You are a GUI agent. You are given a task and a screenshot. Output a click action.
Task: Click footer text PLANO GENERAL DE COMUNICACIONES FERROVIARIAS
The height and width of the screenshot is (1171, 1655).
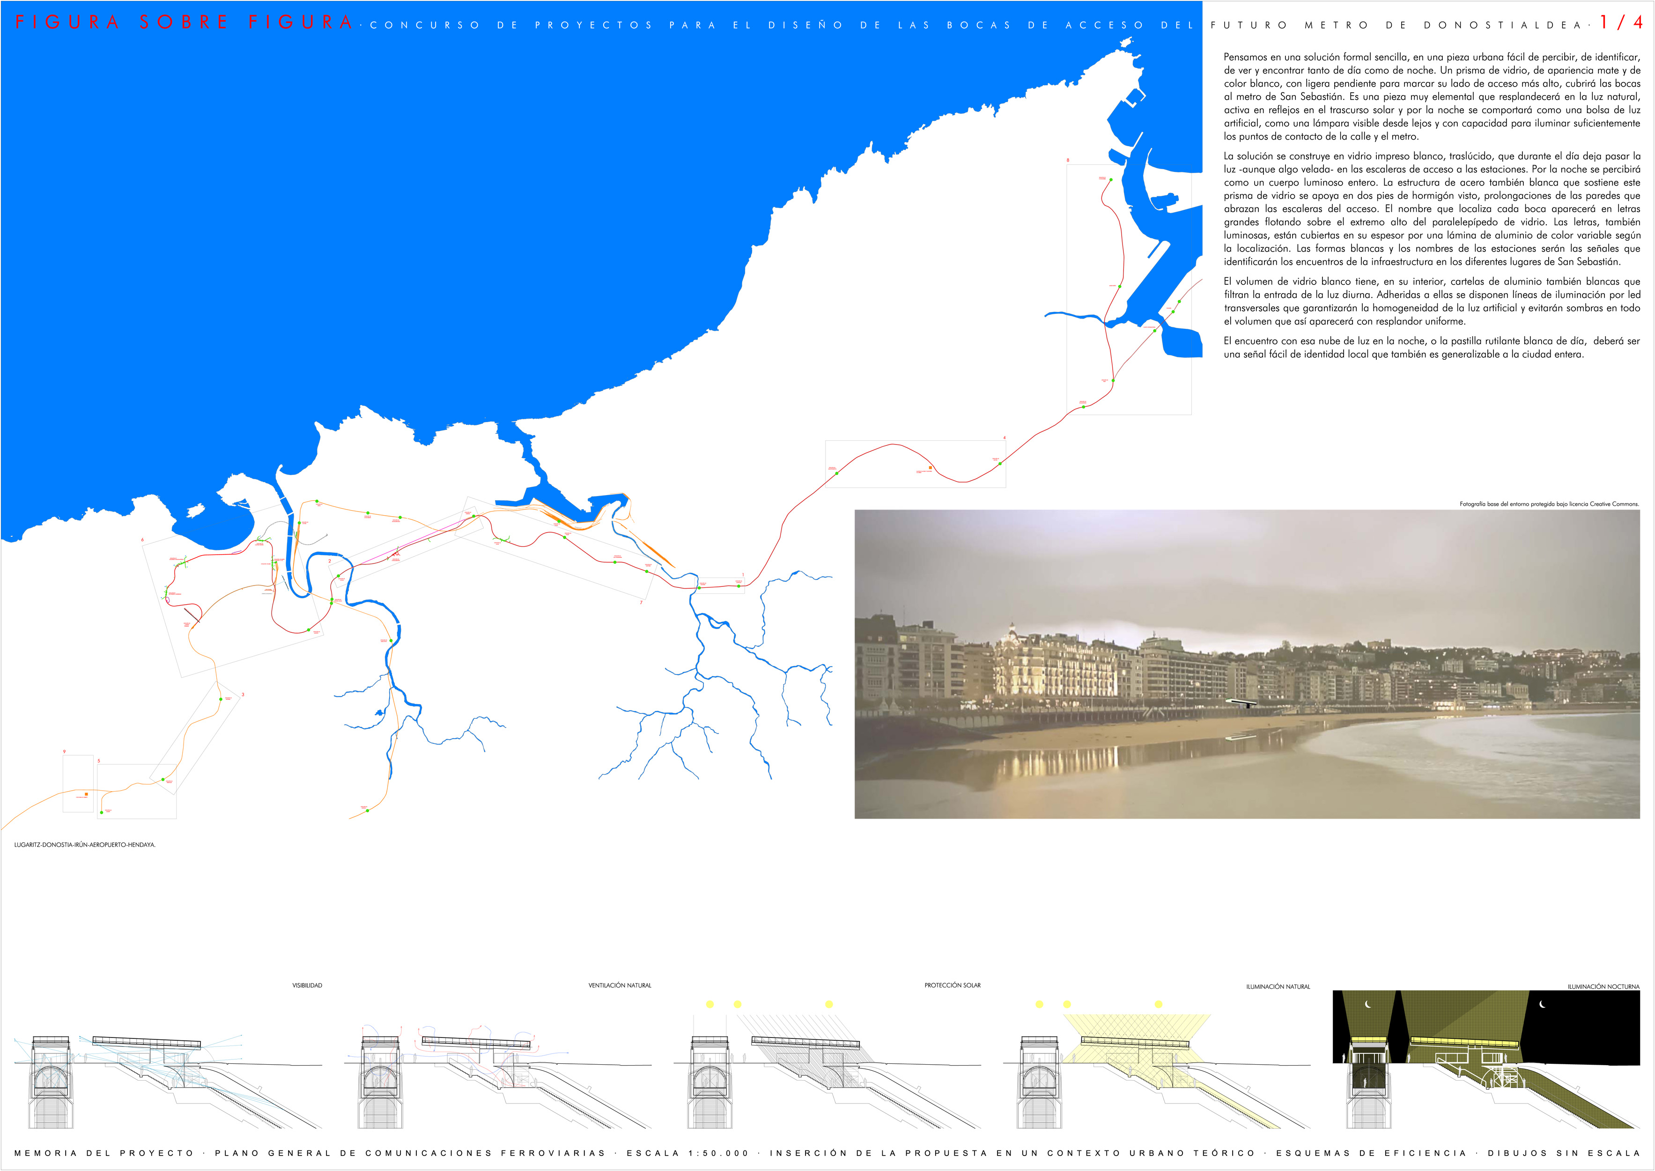(x=410, y=1153)
